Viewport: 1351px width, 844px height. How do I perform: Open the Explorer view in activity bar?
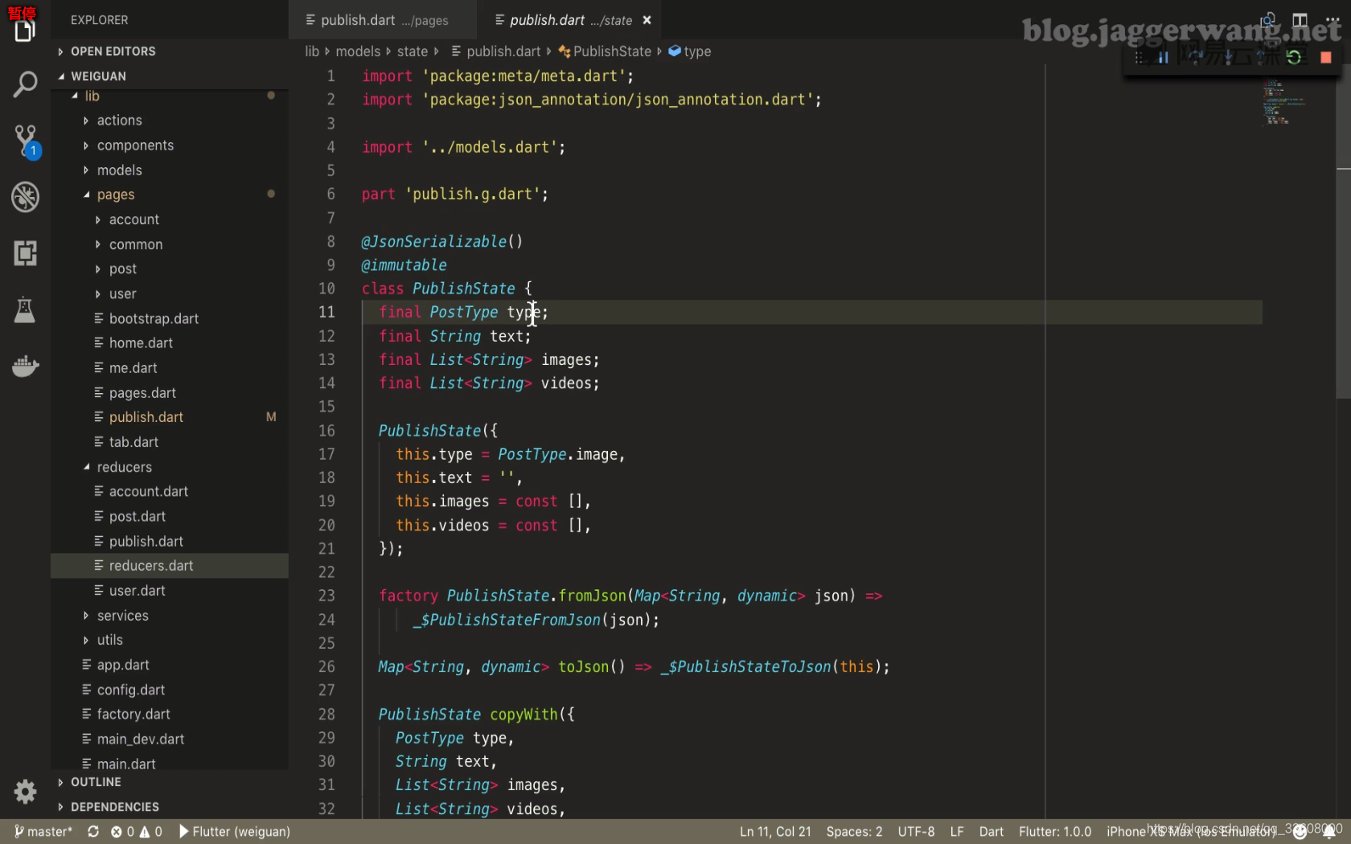[25, 30]
